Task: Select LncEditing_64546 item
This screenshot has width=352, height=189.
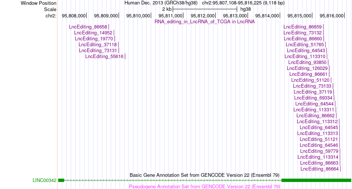Action: coord(319,145)
